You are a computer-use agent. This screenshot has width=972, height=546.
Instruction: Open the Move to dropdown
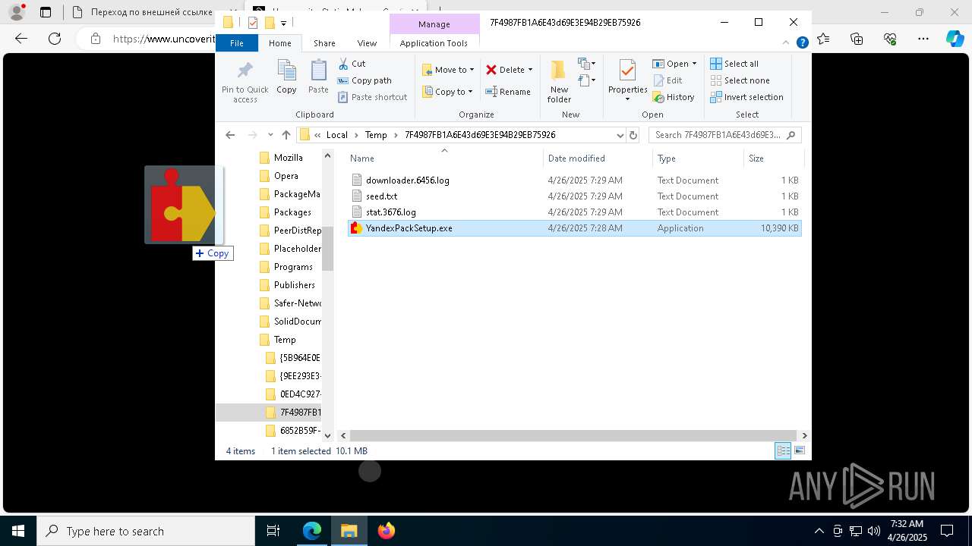tap(448, 70)
